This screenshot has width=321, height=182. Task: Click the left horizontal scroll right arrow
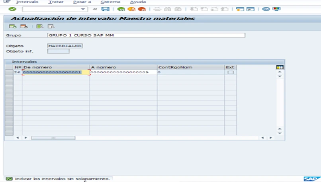(26, 138)
